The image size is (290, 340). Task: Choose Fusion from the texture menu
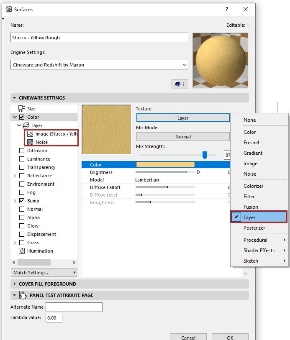click(x=259, y=207)
